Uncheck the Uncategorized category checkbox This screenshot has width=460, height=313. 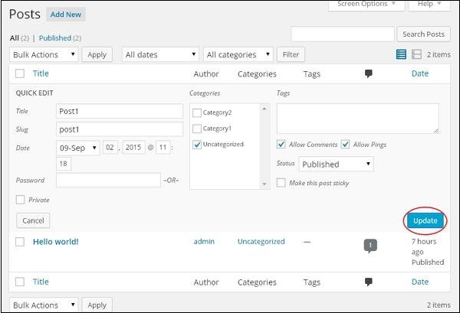tap(197, 145)
